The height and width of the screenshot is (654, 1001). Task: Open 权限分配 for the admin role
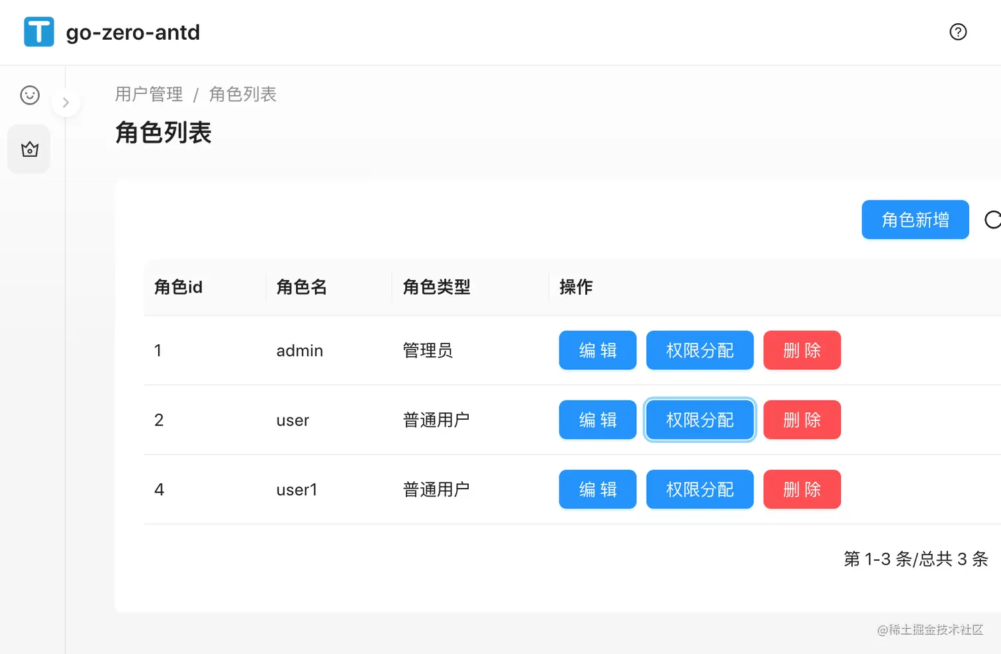(700, 350)
